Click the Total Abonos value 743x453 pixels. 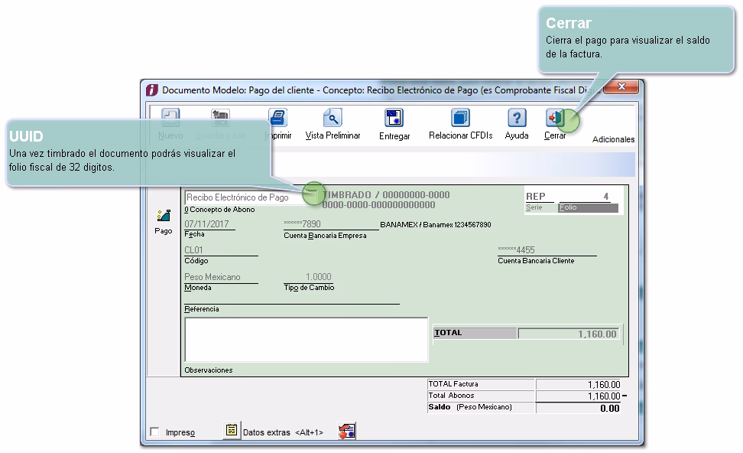579,396
